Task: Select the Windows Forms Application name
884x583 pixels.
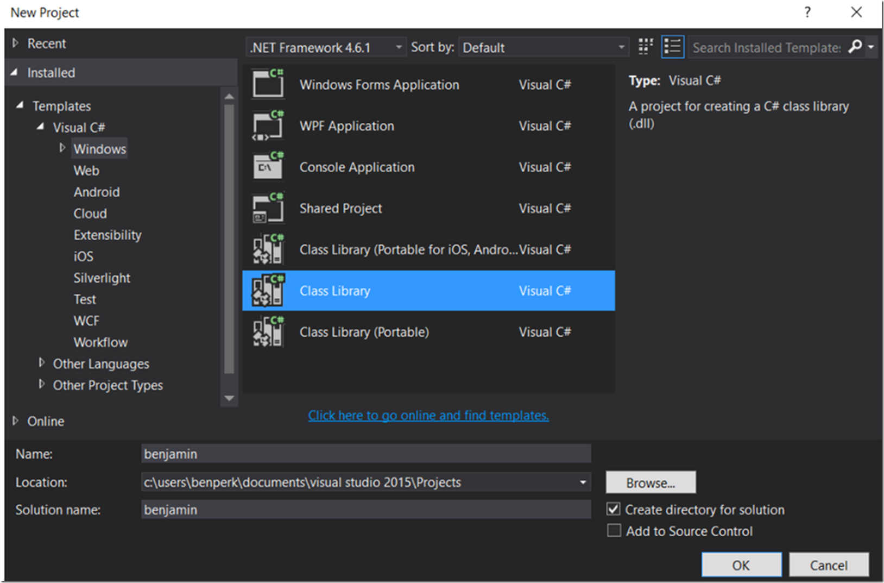Action: pos(380,84)
